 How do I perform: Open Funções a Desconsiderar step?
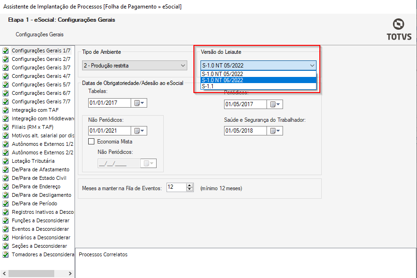[41, 220]
